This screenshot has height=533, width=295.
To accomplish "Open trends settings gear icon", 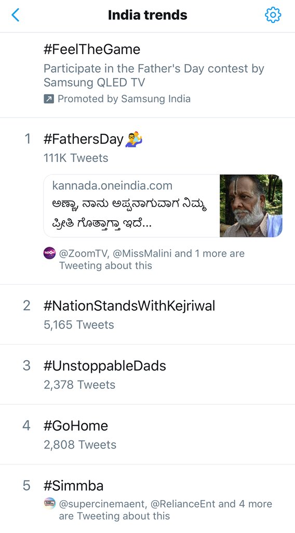I will click(x=273, y=15).
